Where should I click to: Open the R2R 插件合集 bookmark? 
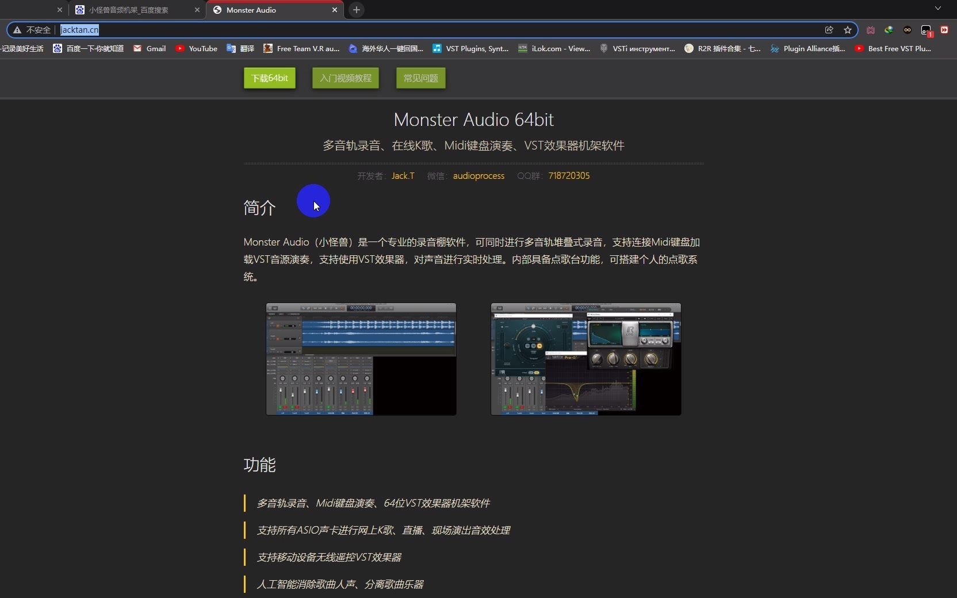(722, 49)
